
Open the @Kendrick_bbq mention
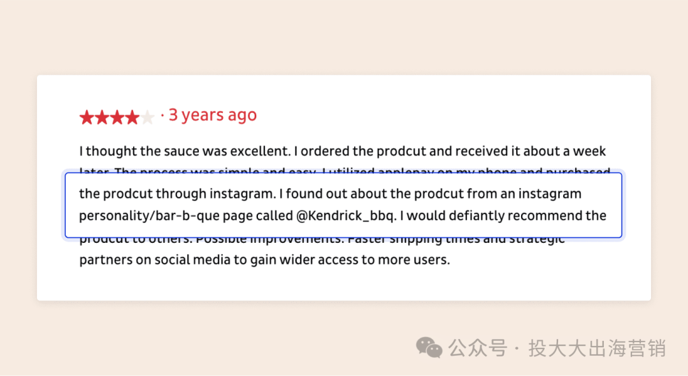click(346, 216)
